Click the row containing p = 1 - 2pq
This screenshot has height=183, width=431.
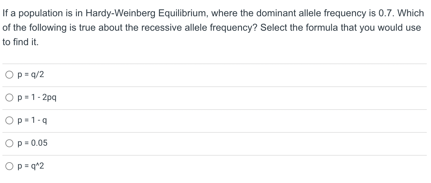click(x=121, y=97)
